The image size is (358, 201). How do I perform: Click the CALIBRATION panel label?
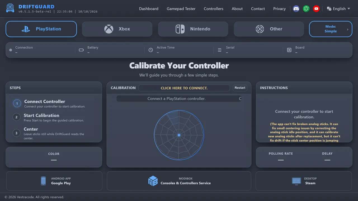[x=123, y=88]
